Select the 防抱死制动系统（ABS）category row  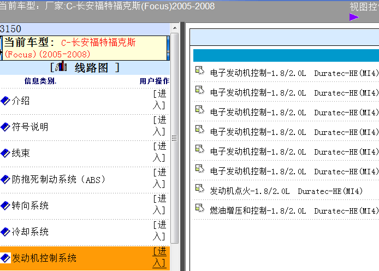[85, 180]
